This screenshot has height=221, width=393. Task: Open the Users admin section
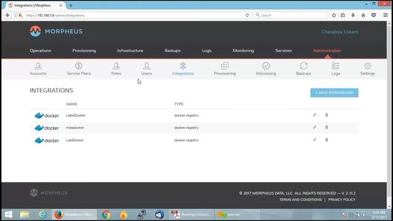point(147,69)
